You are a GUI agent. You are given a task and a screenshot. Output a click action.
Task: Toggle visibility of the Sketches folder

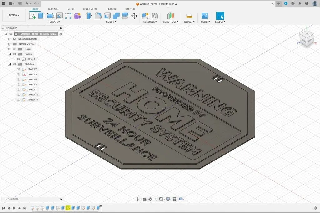14,64
